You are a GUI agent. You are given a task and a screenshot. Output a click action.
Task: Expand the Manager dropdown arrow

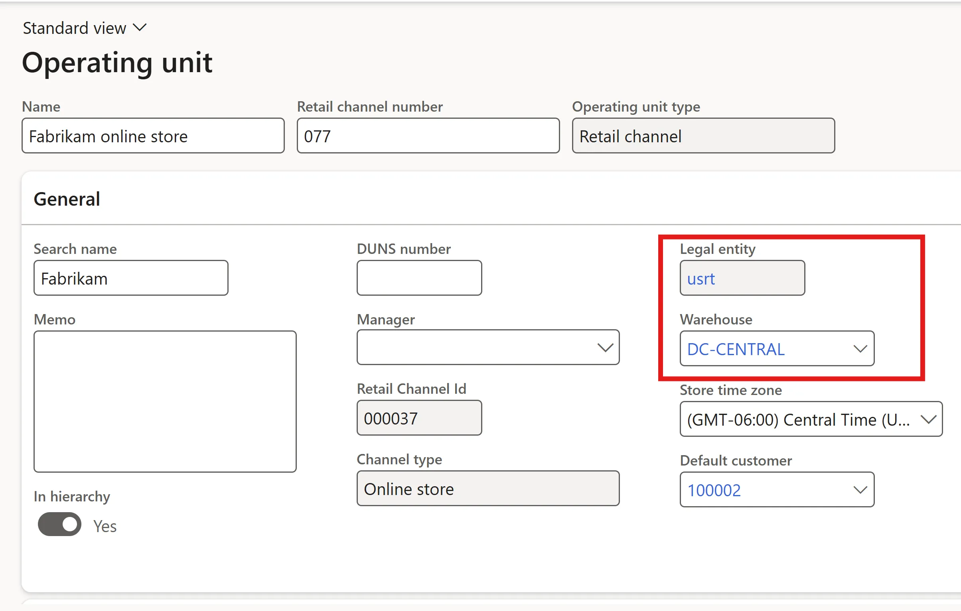[x=605, y=348]
